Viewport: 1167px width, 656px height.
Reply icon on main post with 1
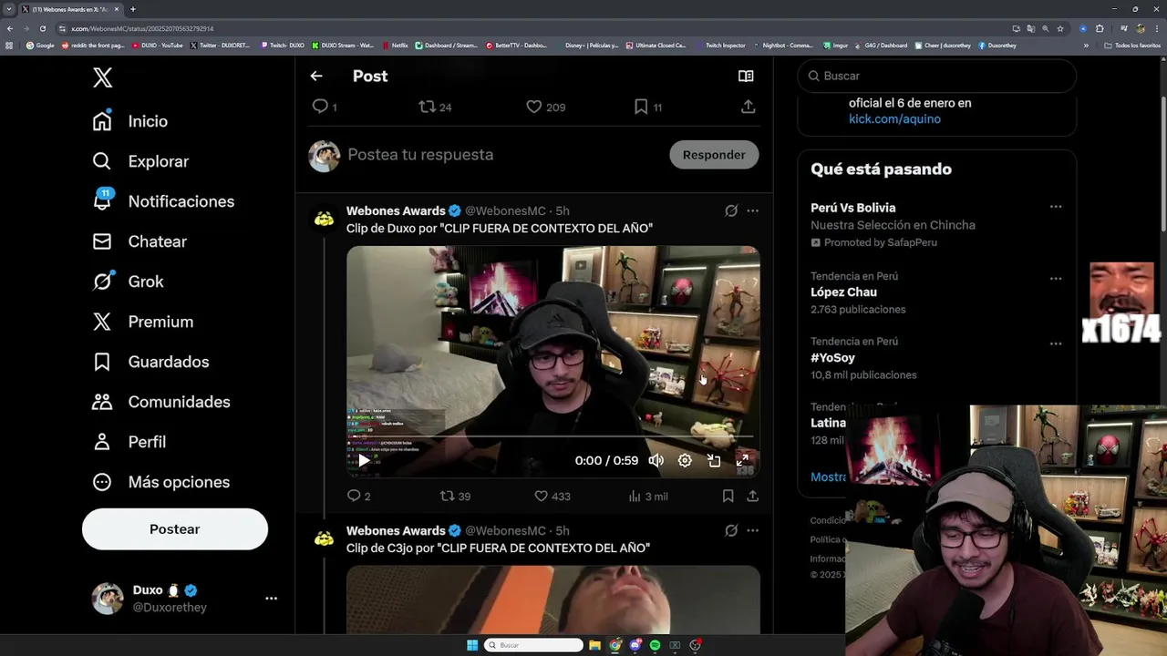coord(325,107)
